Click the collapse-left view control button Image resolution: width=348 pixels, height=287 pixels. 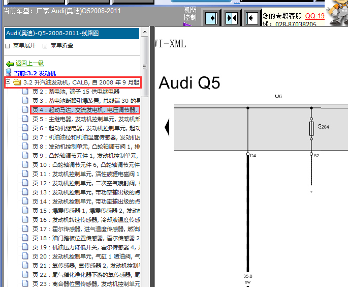252,18
